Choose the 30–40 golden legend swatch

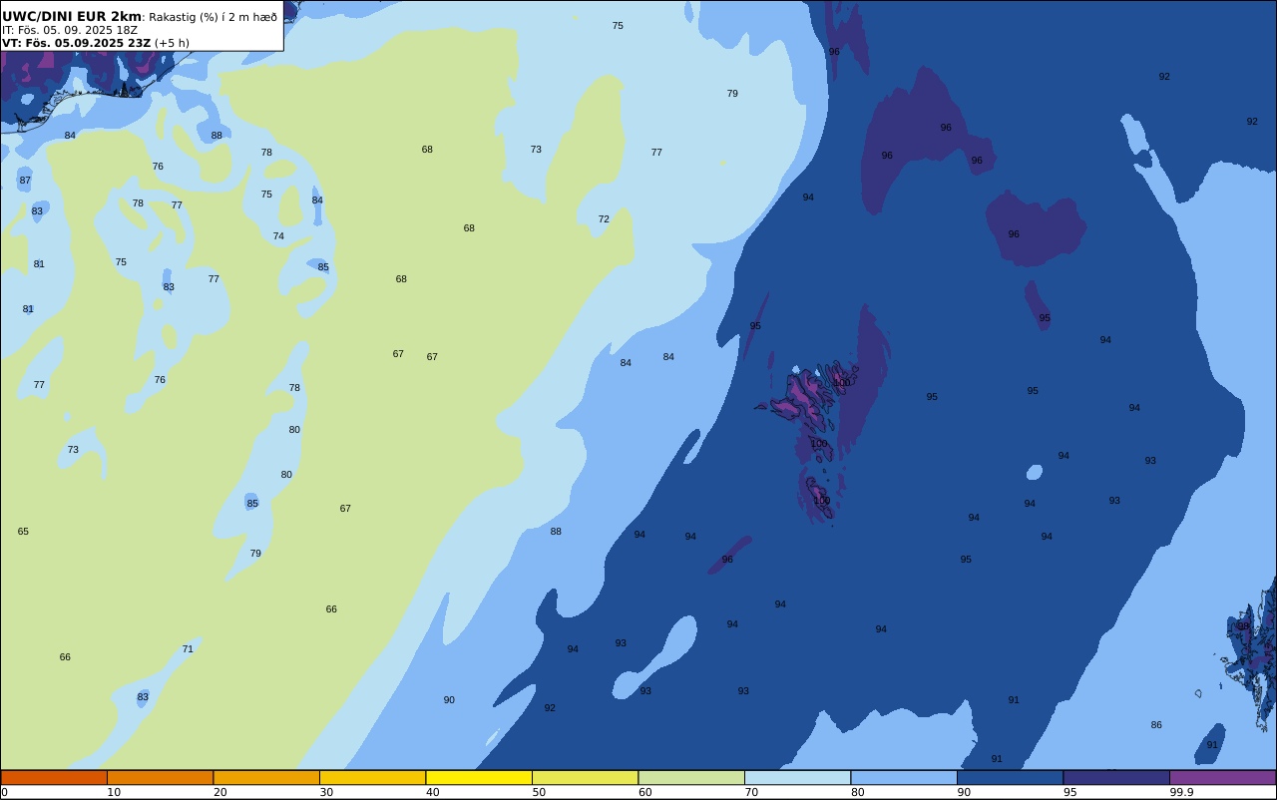372,777
